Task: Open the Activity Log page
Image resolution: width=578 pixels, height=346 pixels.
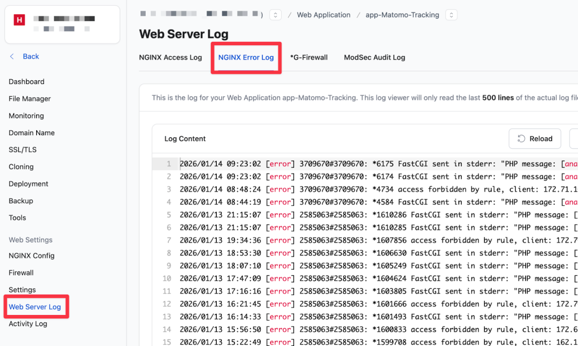Action: click(x=28, y=324)
